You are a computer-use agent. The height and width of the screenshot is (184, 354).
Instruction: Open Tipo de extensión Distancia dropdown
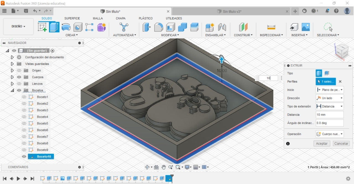(330, 106)
